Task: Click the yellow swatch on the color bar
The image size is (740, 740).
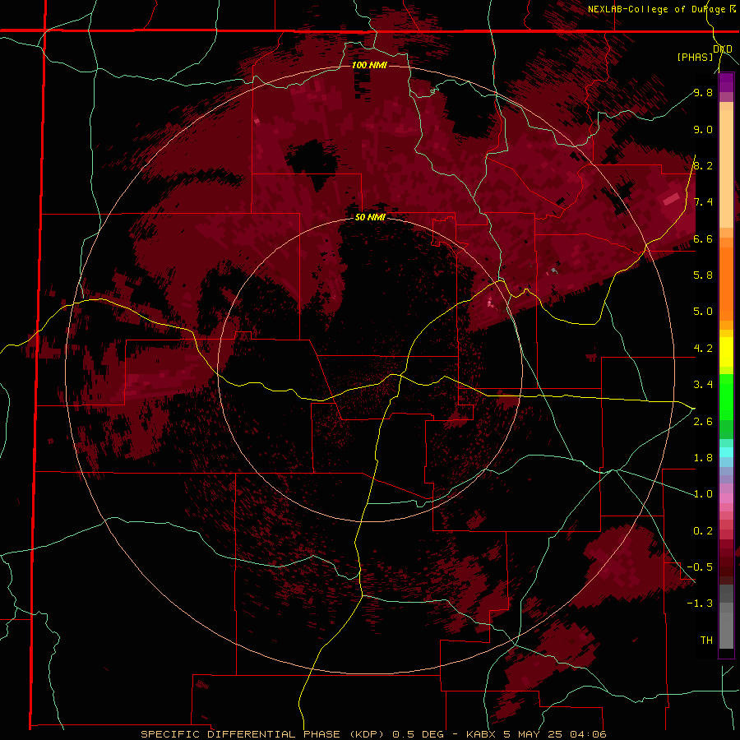Action: tap(726, 352)
